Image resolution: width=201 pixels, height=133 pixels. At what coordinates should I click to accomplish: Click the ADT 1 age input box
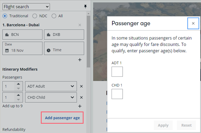(117, 72)
